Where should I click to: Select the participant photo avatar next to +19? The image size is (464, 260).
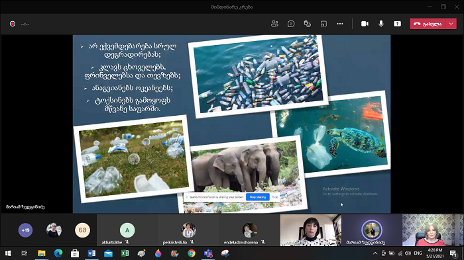tap(54, 230)
